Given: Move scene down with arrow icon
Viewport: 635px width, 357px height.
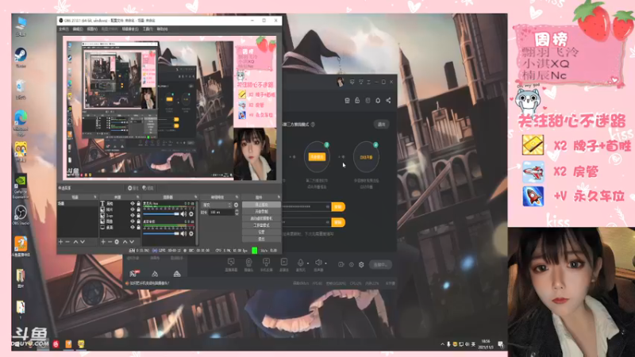Looking at the screenshot, I should 83,242.
